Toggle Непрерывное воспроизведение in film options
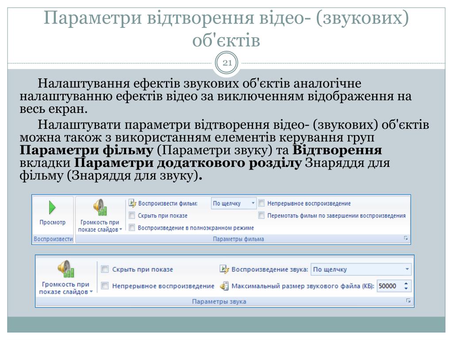Viewport: 453px width, 340px height. coord(261,203)
